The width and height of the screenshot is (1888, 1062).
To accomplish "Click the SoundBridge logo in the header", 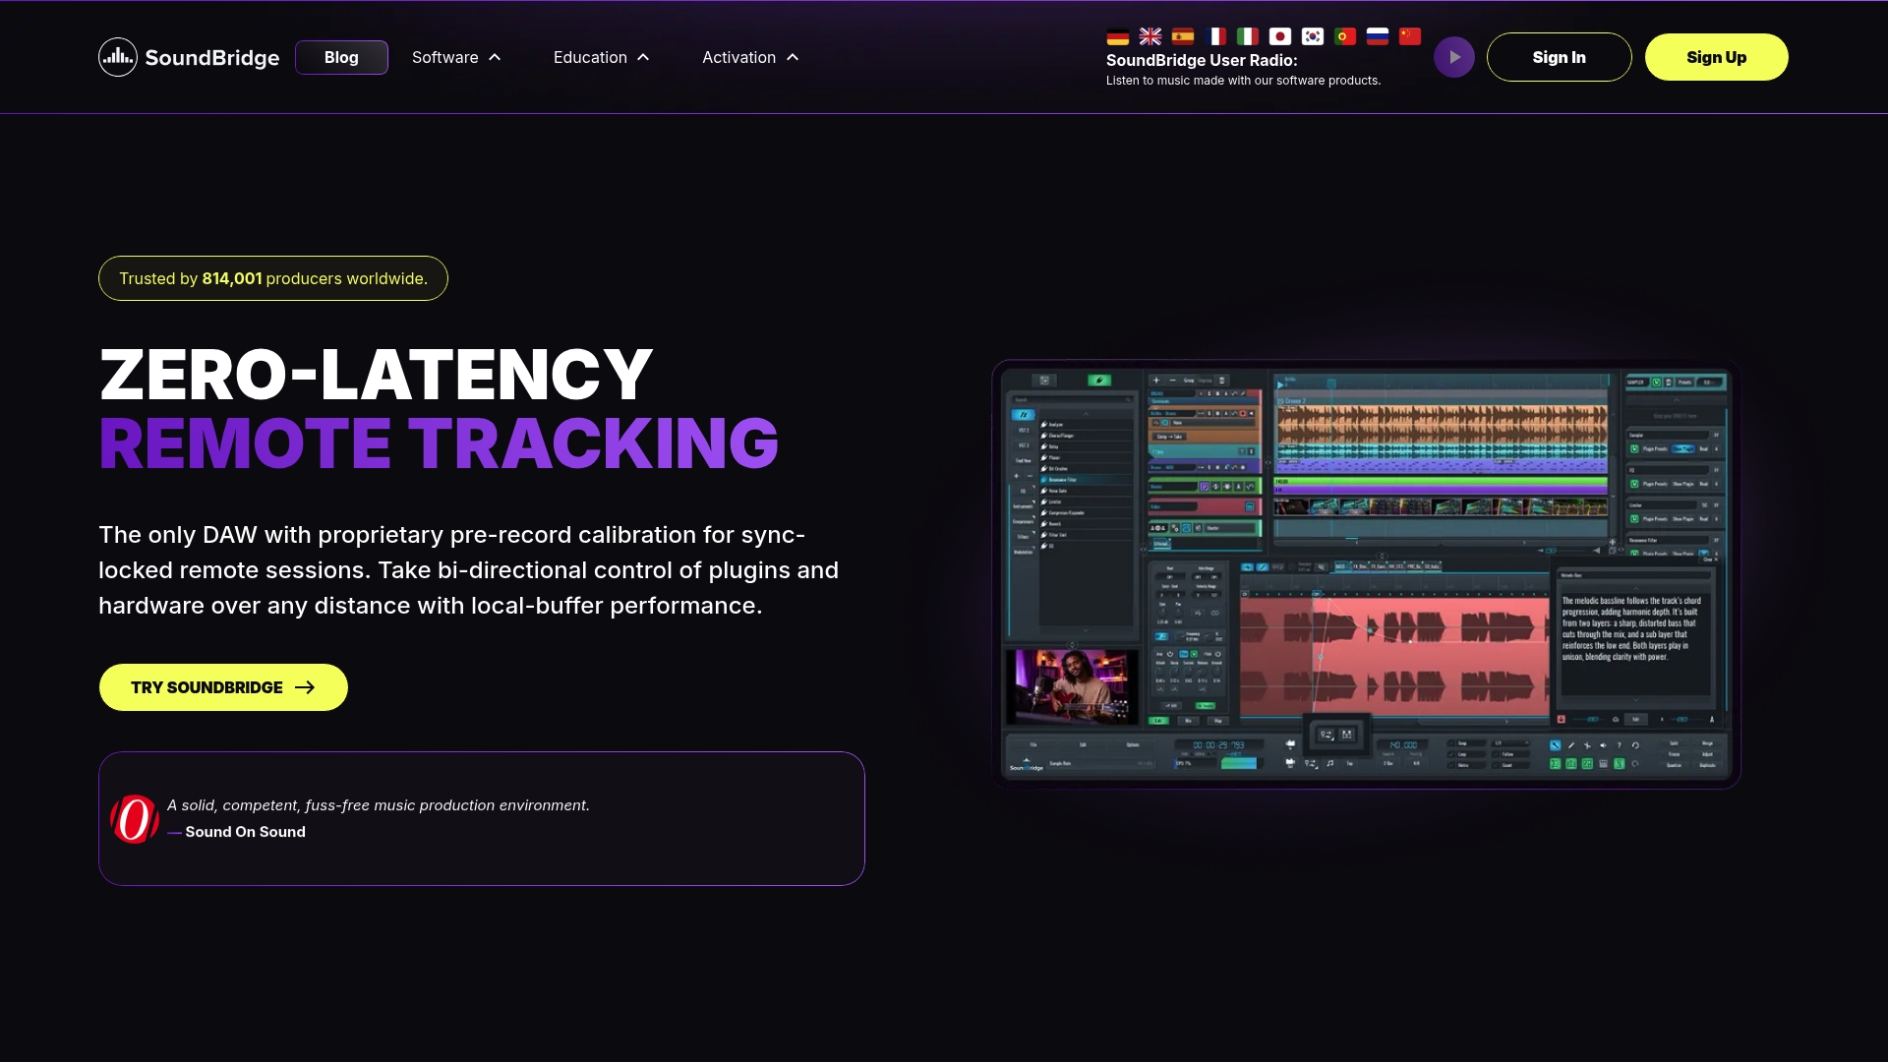I will tap(189, 57).
